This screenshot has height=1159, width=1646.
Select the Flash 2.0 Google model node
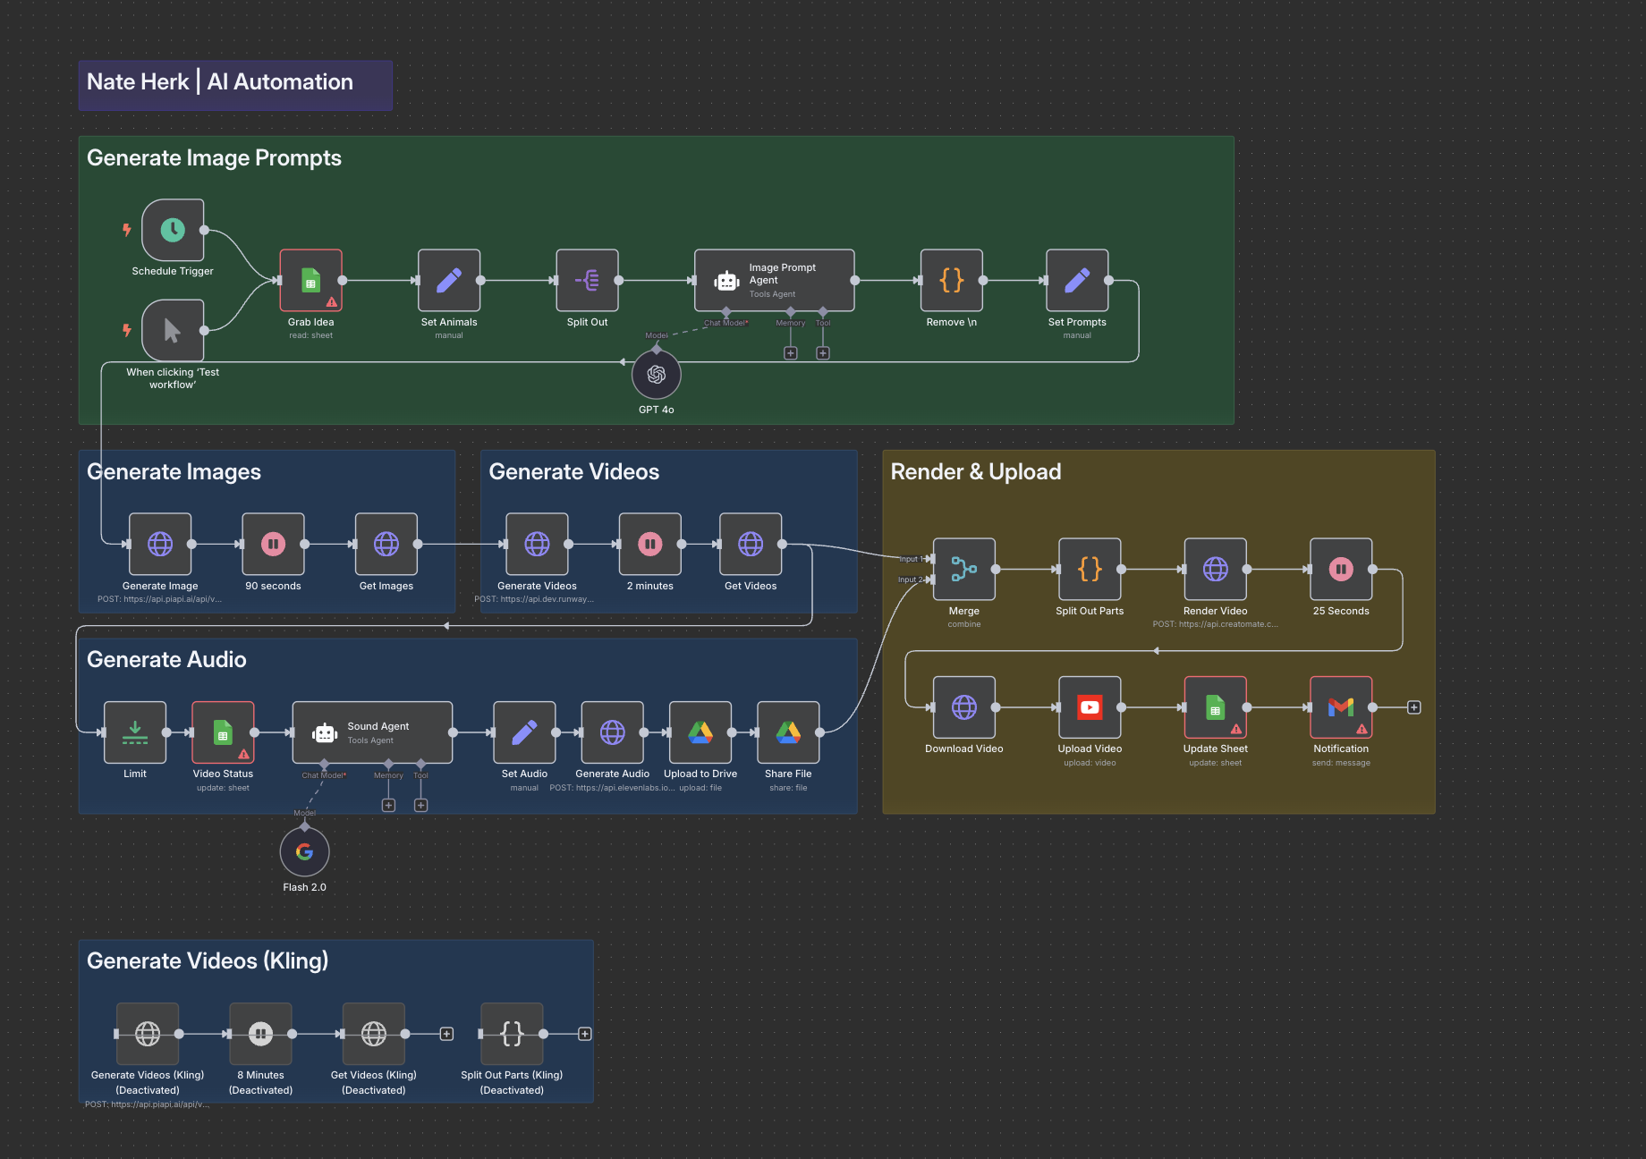pyautogui.click(x=304, y=852)
